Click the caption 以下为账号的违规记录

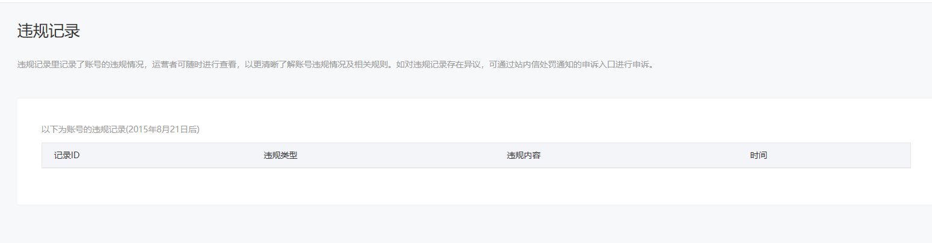click(83, 129)
